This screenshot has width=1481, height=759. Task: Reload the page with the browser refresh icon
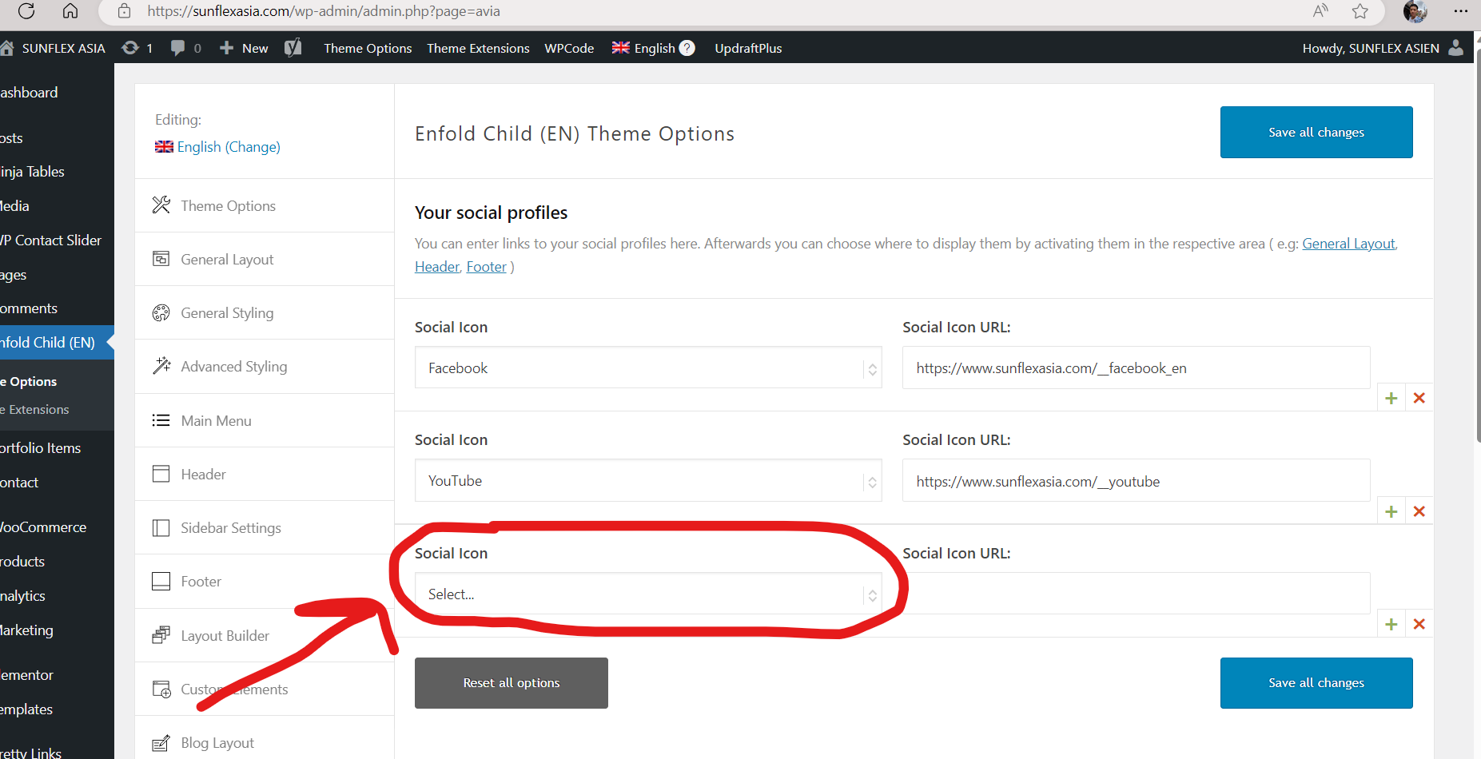tap(26, 11)
